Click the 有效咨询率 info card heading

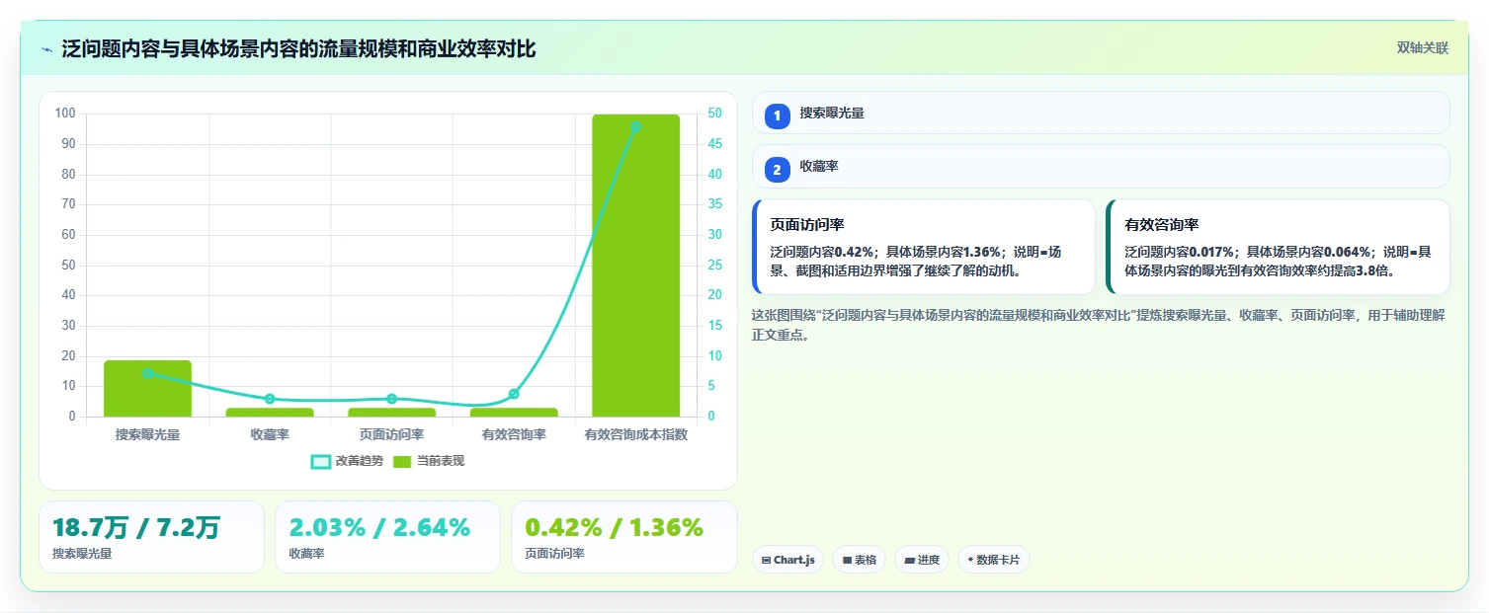pyautogui.click(x=1161, y=225)
